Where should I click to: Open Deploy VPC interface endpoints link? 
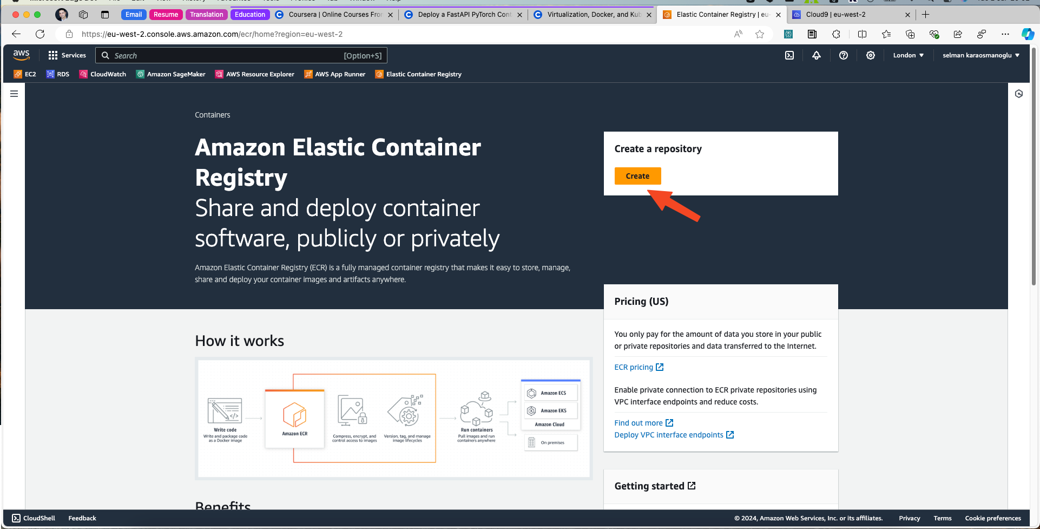tap(674, 435)
